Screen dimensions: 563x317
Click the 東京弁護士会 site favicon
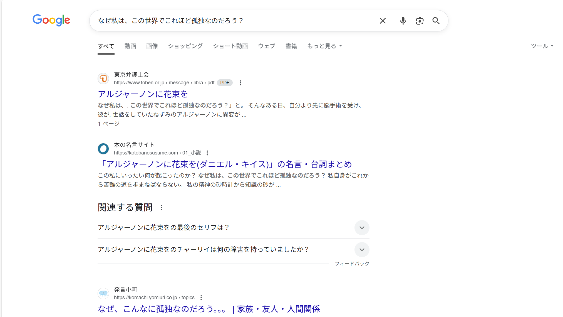point(103,79)
